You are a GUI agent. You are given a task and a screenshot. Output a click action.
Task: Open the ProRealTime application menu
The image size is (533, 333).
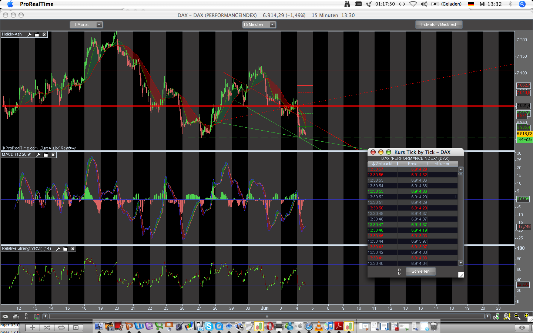(x=37, y=4)
